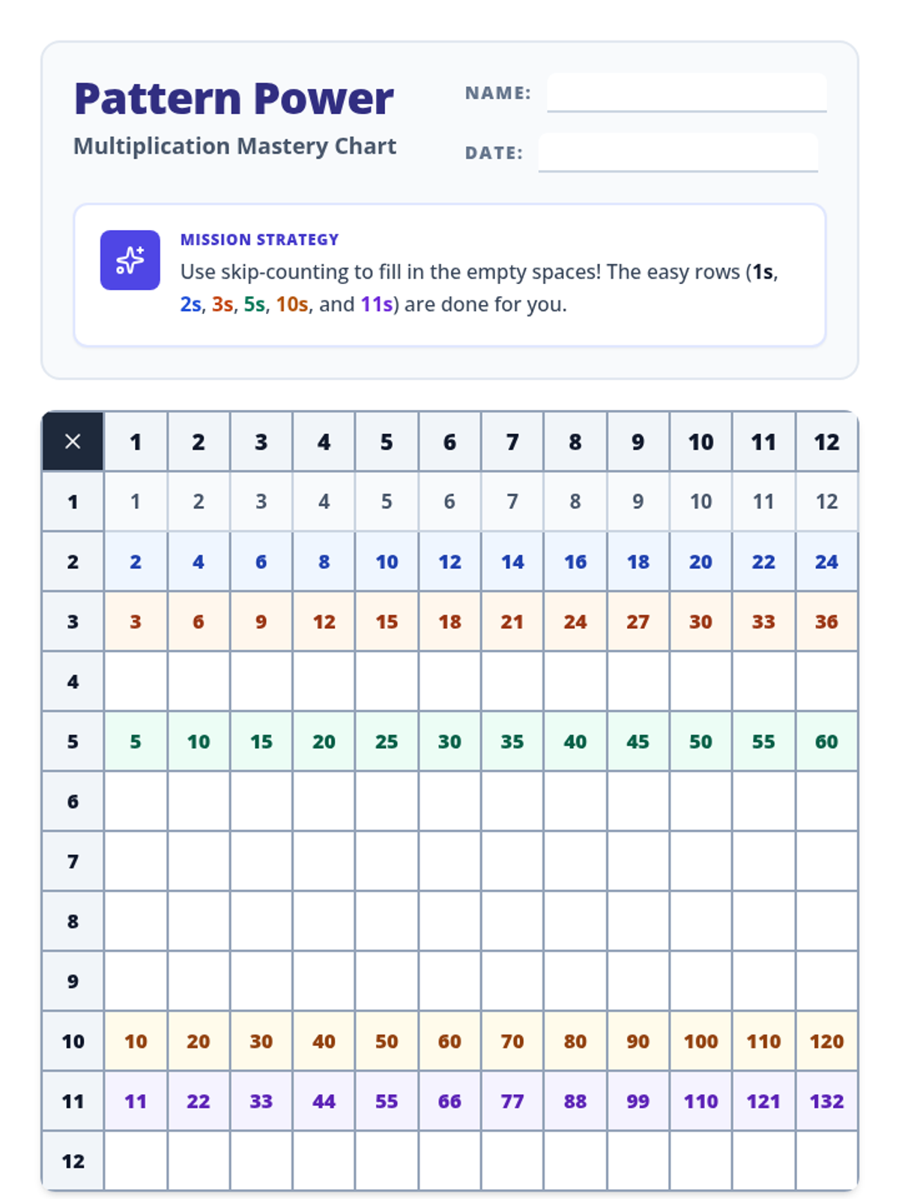Click the empty cell for 6 times 6
Screen dimensions: 899x1199
tap(449, 801)
